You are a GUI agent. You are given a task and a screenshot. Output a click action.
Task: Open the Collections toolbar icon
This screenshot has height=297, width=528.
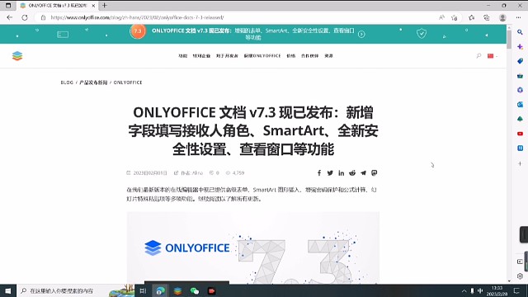point(487,17)
